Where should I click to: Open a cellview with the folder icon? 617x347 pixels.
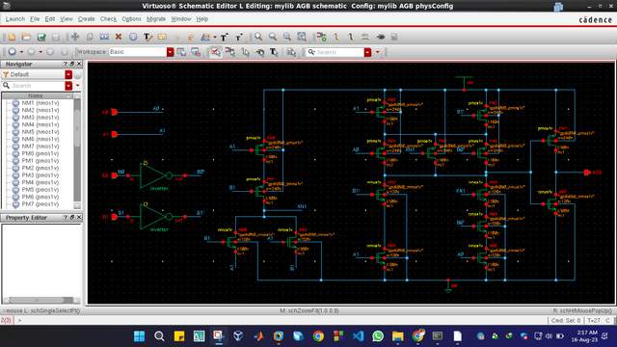tap(26, 37)
